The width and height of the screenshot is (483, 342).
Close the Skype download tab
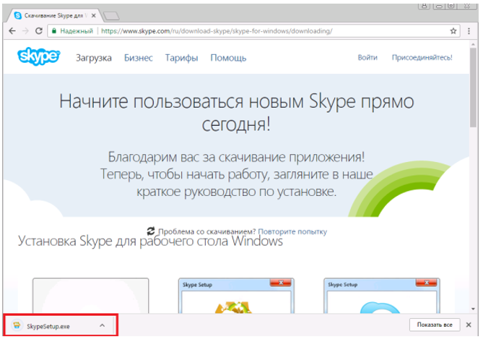pos(94,15)
